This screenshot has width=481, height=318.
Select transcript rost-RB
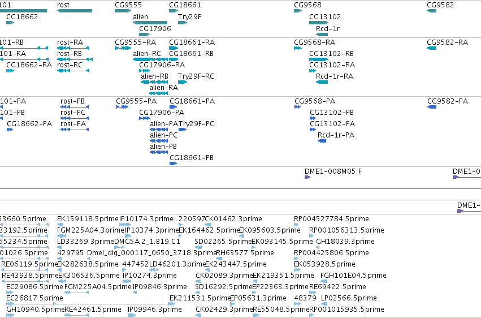click(x=70, y=53)
